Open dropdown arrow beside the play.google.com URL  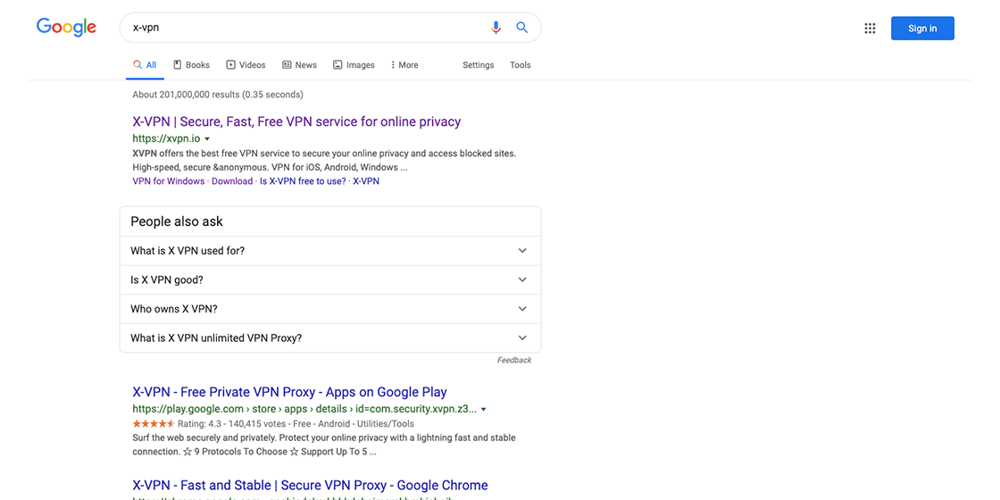[x=483, y=410]
